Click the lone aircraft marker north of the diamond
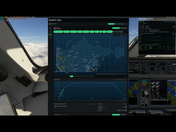The image size is (176, 132). pyautogui.click(x=91, y=51)
